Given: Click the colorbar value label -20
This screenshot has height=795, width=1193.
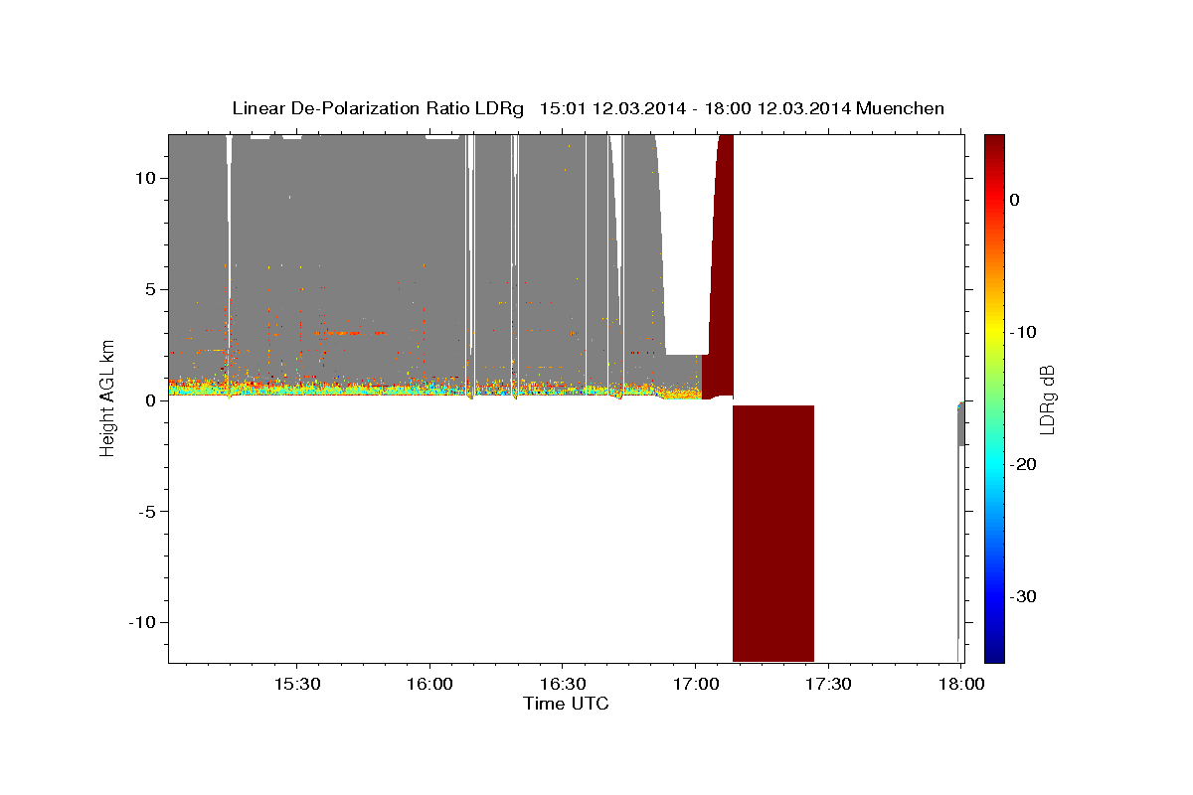Looking at the screenshot, I should (1024, 465).
